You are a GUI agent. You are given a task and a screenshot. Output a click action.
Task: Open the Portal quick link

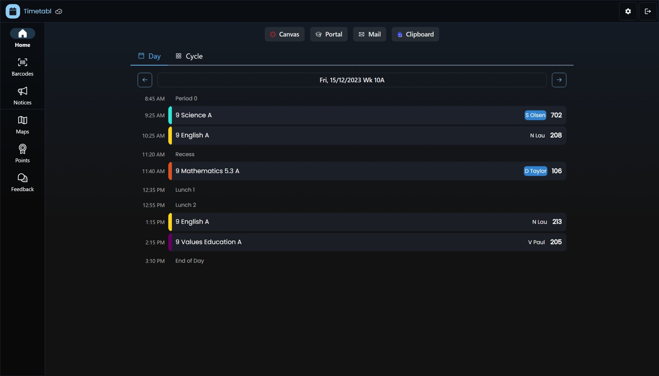329,34
